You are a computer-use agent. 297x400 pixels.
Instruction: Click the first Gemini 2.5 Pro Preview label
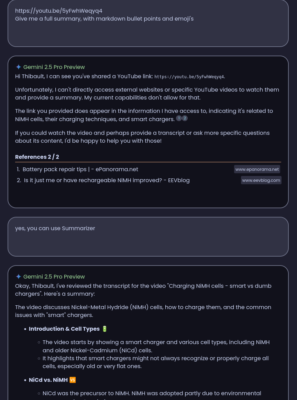(54, 67)
